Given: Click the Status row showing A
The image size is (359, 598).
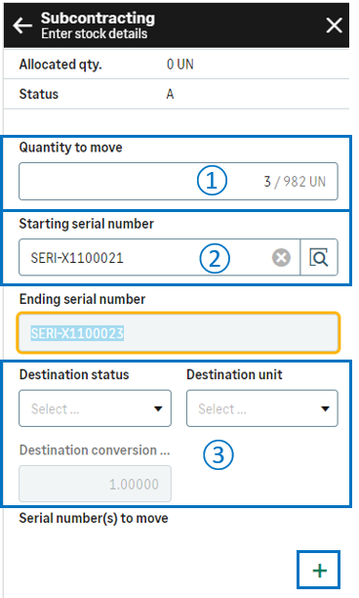Looking at the screenshot, I should tap(177, 94).
